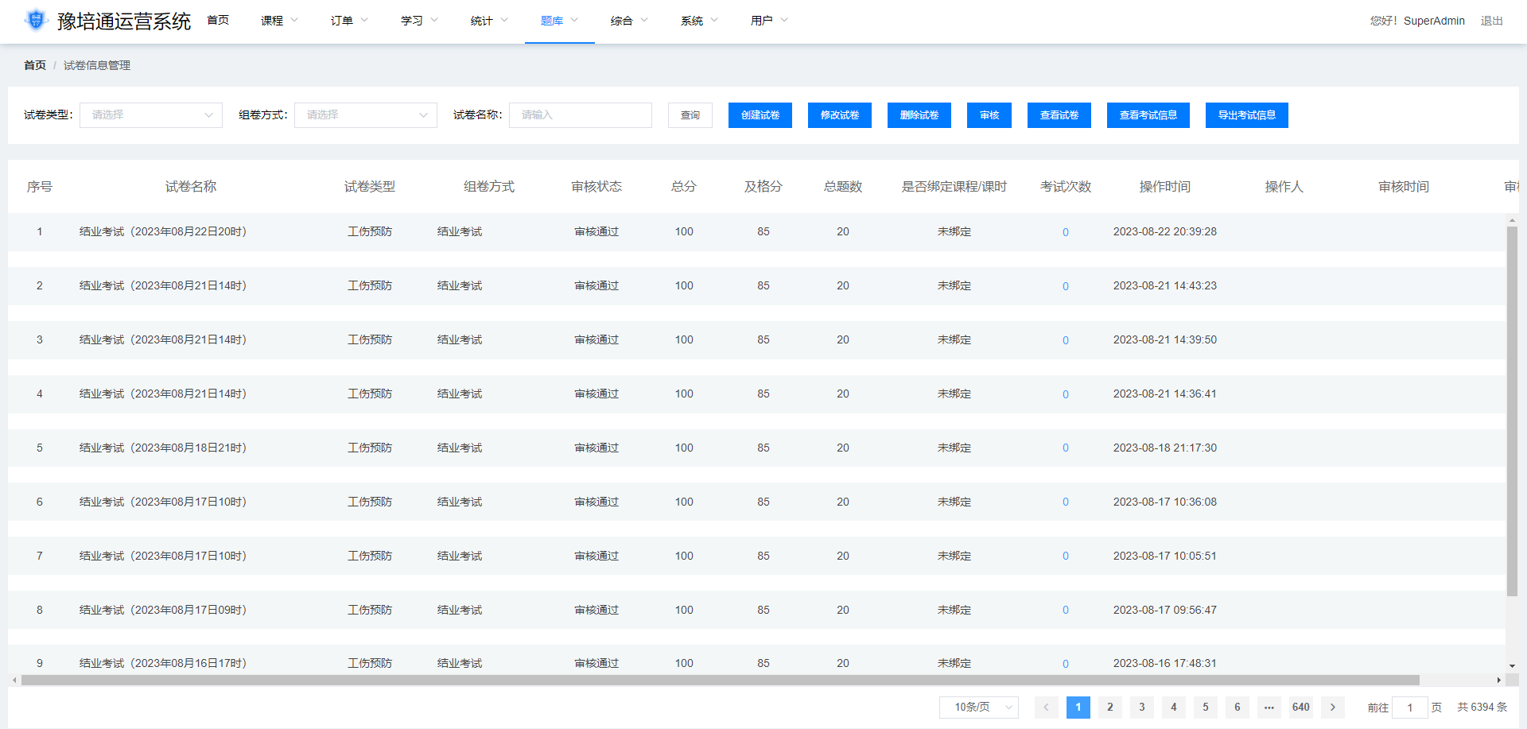
Task: Open the 10条/页 page size selector
Action: click(979, 707)
